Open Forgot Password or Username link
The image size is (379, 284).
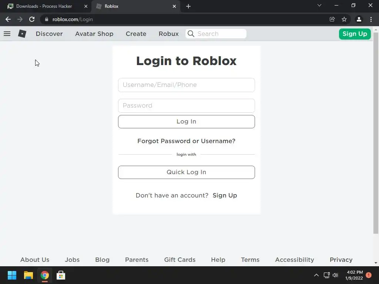pos(187,141)
